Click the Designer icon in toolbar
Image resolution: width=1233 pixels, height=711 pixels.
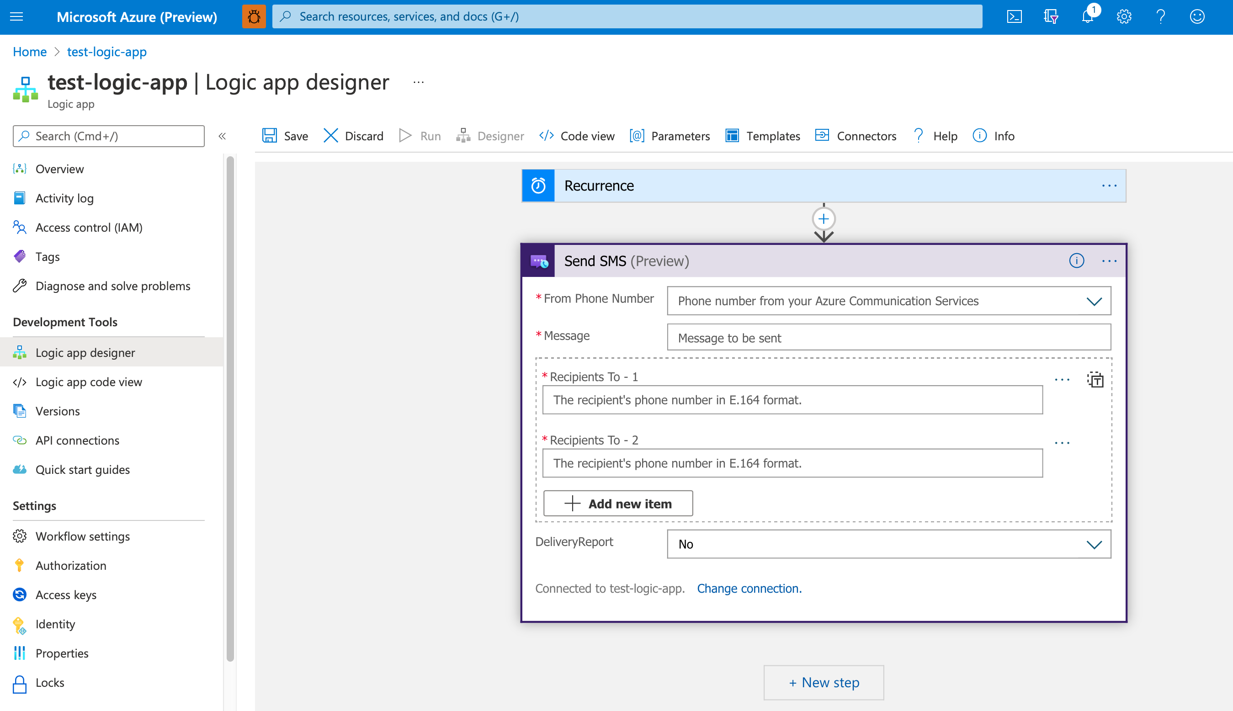tap(464, 135)
